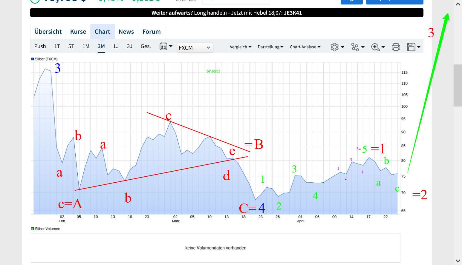
Task: Click the Silber (FXCM) legend entry
Action: click(45, 59)
